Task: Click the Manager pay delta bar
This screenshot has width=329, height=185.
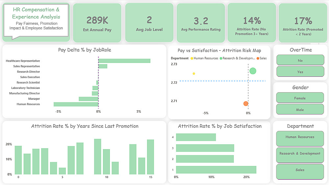Action: (x=89, y=99)
